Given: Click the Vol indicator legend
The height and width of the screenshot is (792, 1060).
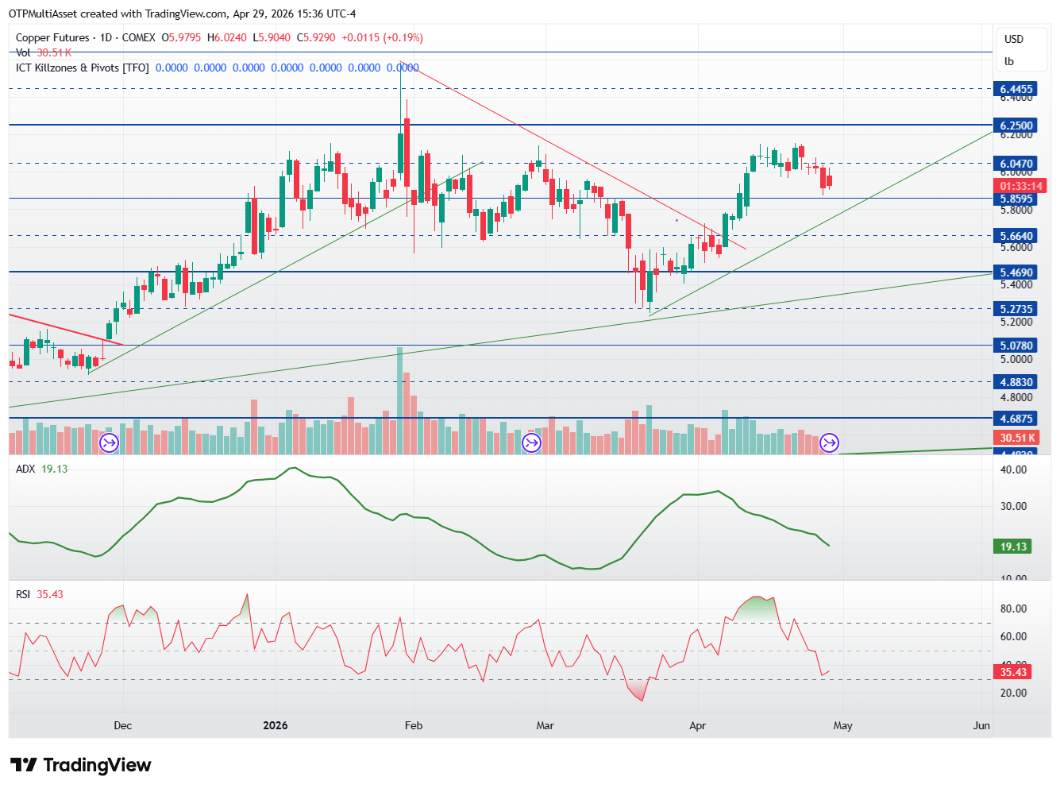Looking at the screenshot, I should (x=23, y=52).
